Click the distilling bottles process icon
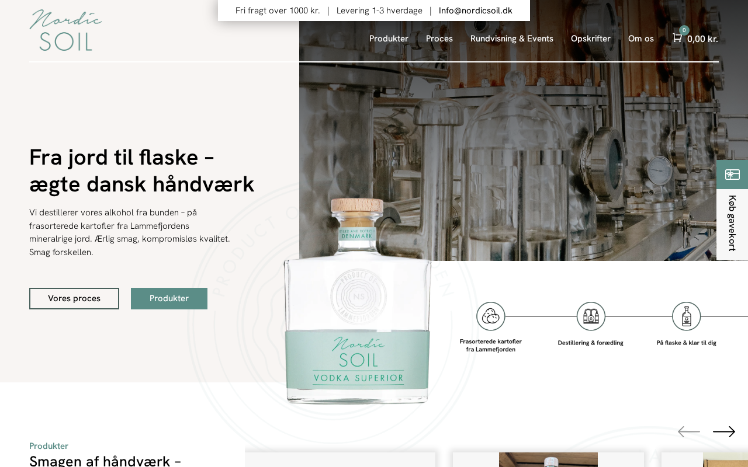 click(x=591, y=316)
